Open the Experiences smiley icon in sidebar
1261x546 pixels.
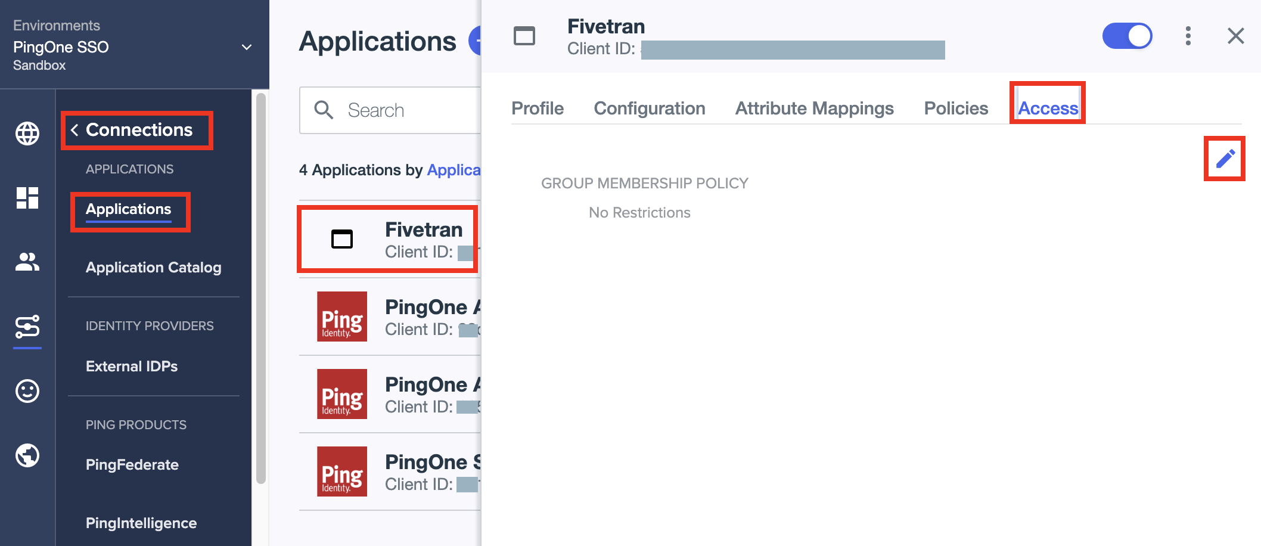coord(27,391)
